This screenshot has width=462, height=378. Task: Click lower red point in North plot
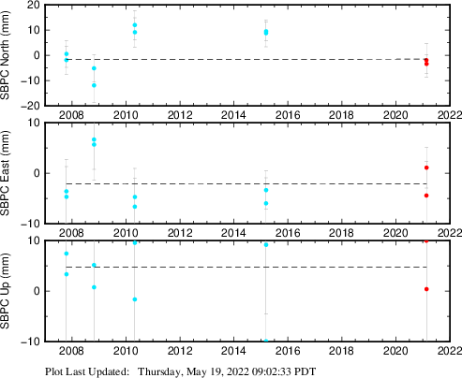426,64
